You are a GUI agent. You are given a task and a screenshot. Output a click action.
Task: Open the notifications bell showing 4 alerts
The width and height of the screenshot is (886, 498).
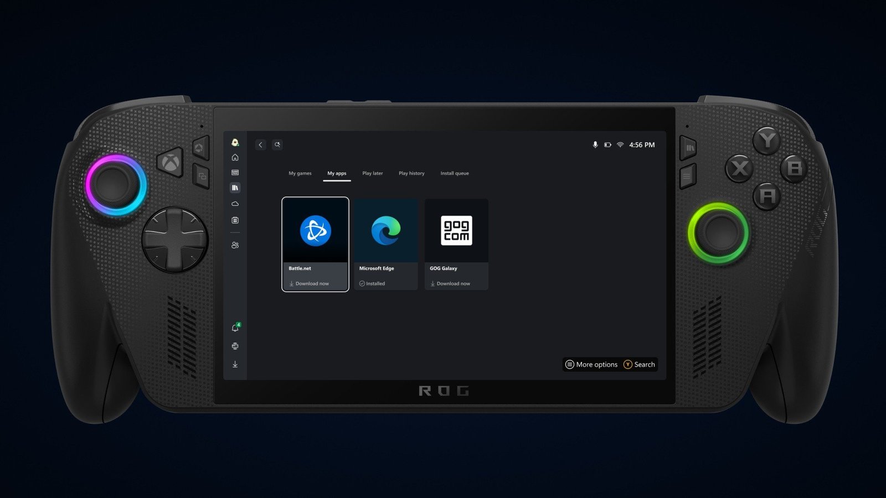point(235,327)
